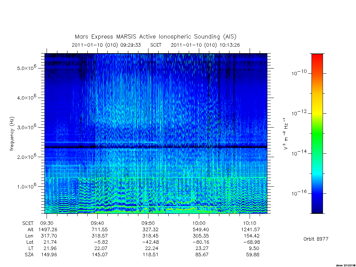Click the Lat row label
This screenshot has width=356, height=267.
[30, 242]
